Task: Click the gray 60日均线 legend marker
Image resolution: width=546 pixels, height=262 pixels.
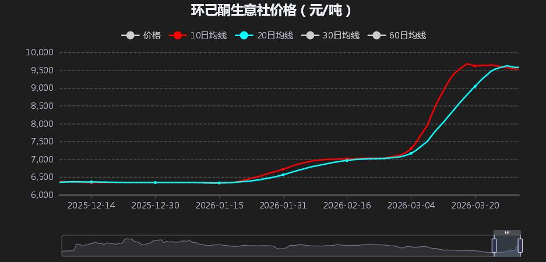Action: click(x=377, y=36)
